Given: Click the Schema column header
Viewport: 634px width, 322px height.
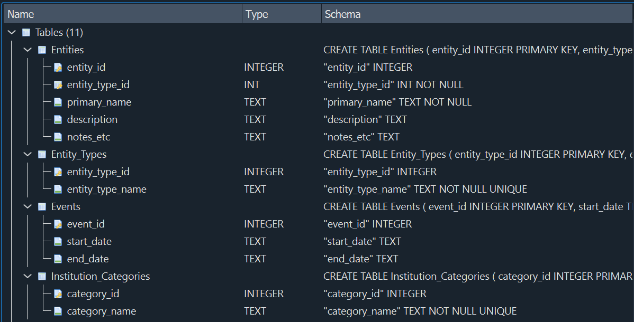Looking at the screenshot, I should [x=477, y=14].
